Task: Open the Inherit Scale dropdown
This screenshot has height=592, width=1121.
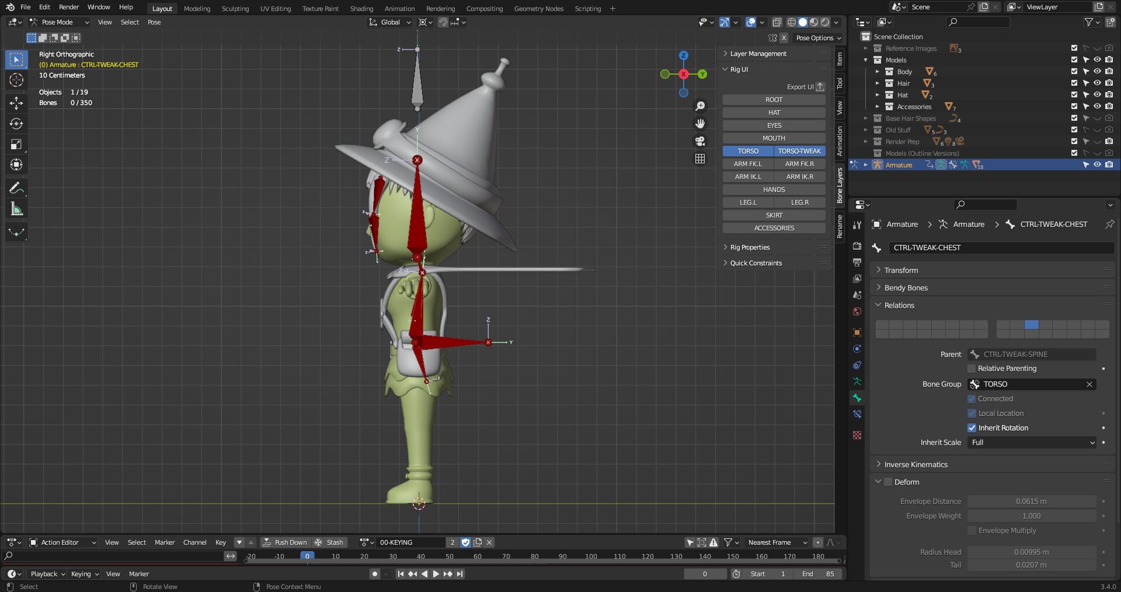Action: [1031, 443]
